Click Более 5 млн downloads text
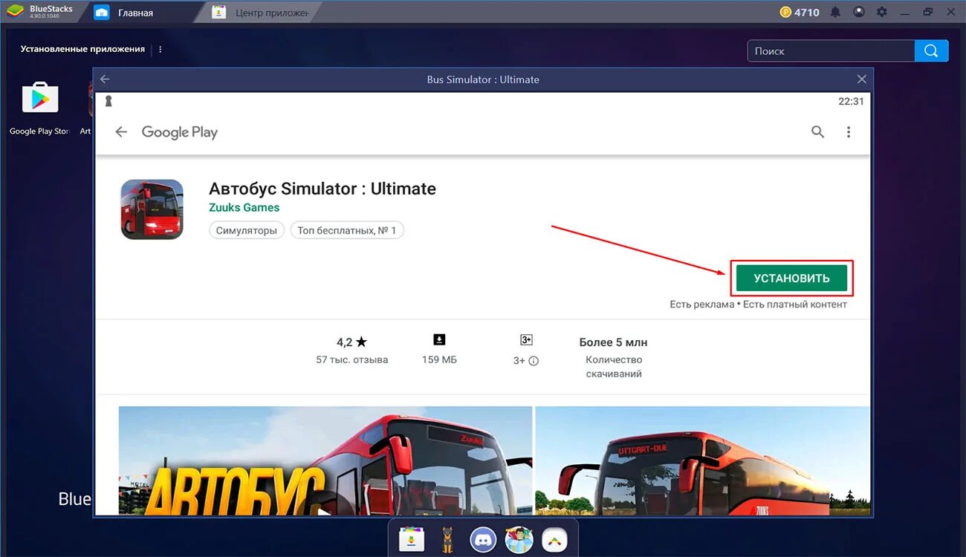The image size is (966, 557). pos(613,342)
